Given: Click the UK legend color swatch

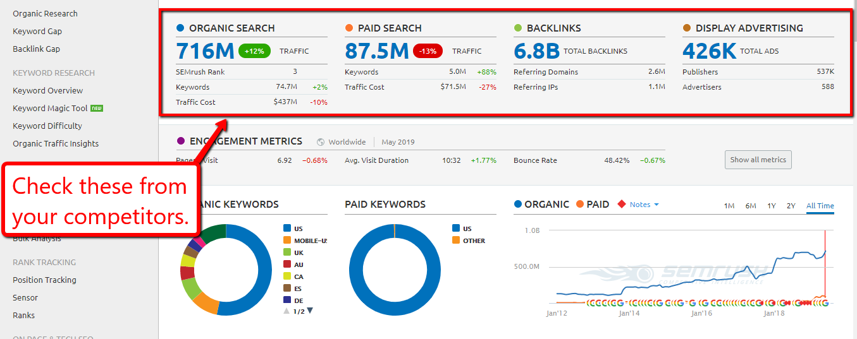Looking at the screenshot, I should tap(287, 253).
